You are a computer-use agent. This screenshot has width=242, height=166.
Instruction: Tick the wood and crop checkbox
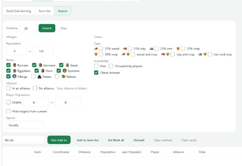pos(133,54)
